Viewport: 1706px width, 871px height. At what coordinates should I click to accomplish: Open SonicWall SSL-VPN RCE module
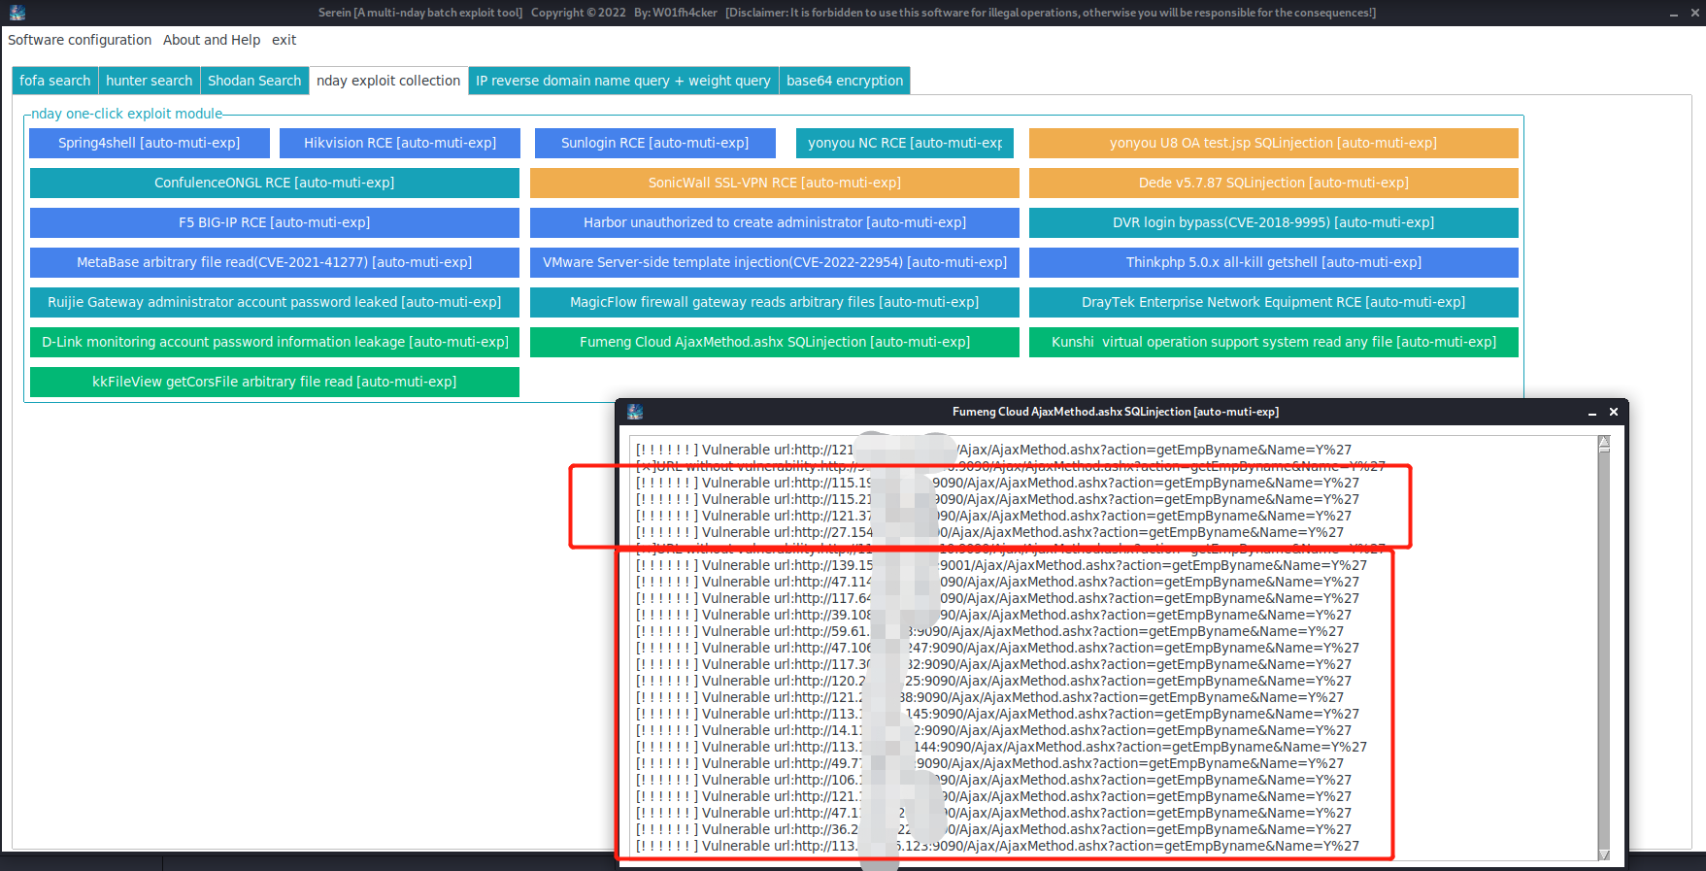point(775,183)
